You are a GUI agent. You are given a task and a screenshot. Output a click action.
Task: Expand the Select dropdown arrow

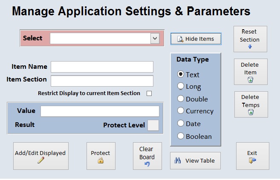155,38
